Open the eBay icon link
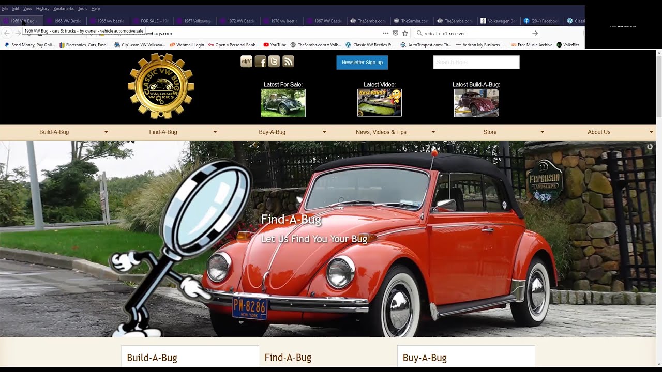Viewport: 662px width, 372px height. [x=246, y=61]
